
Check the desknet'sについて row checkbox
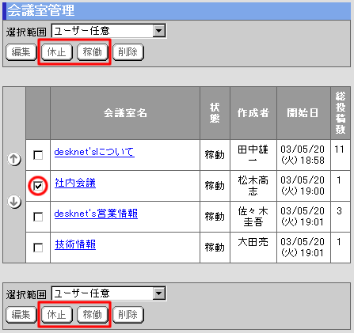[x=38, y=155]
